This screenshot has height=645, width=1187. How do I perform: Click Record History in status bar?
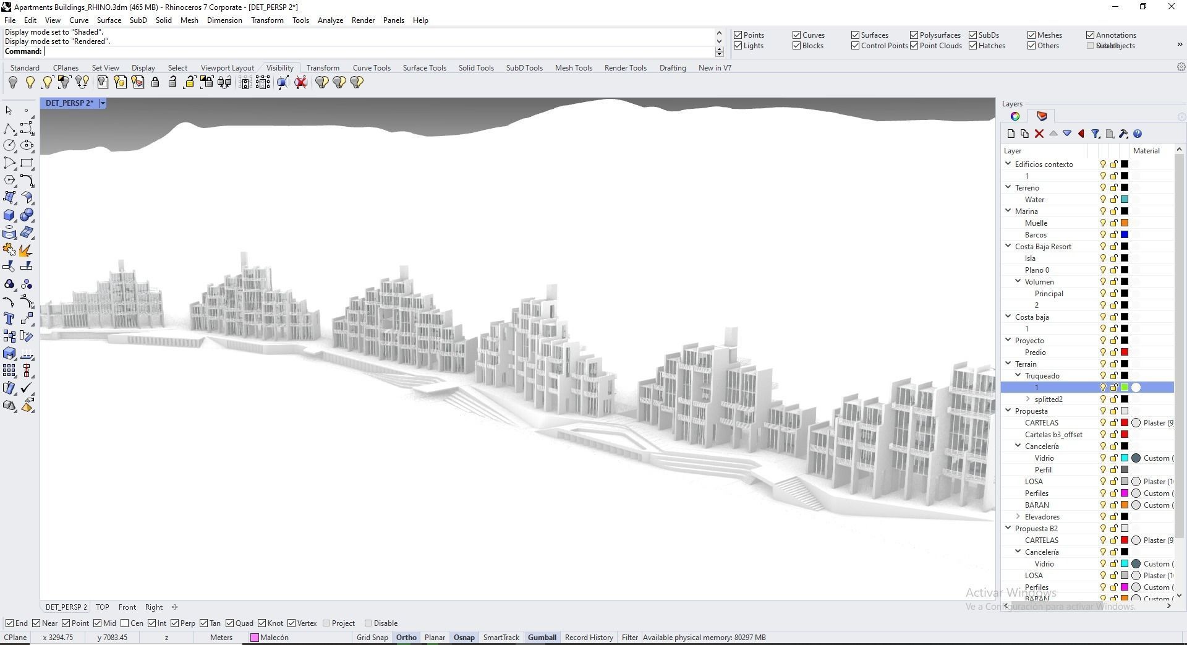coord(589,638)
